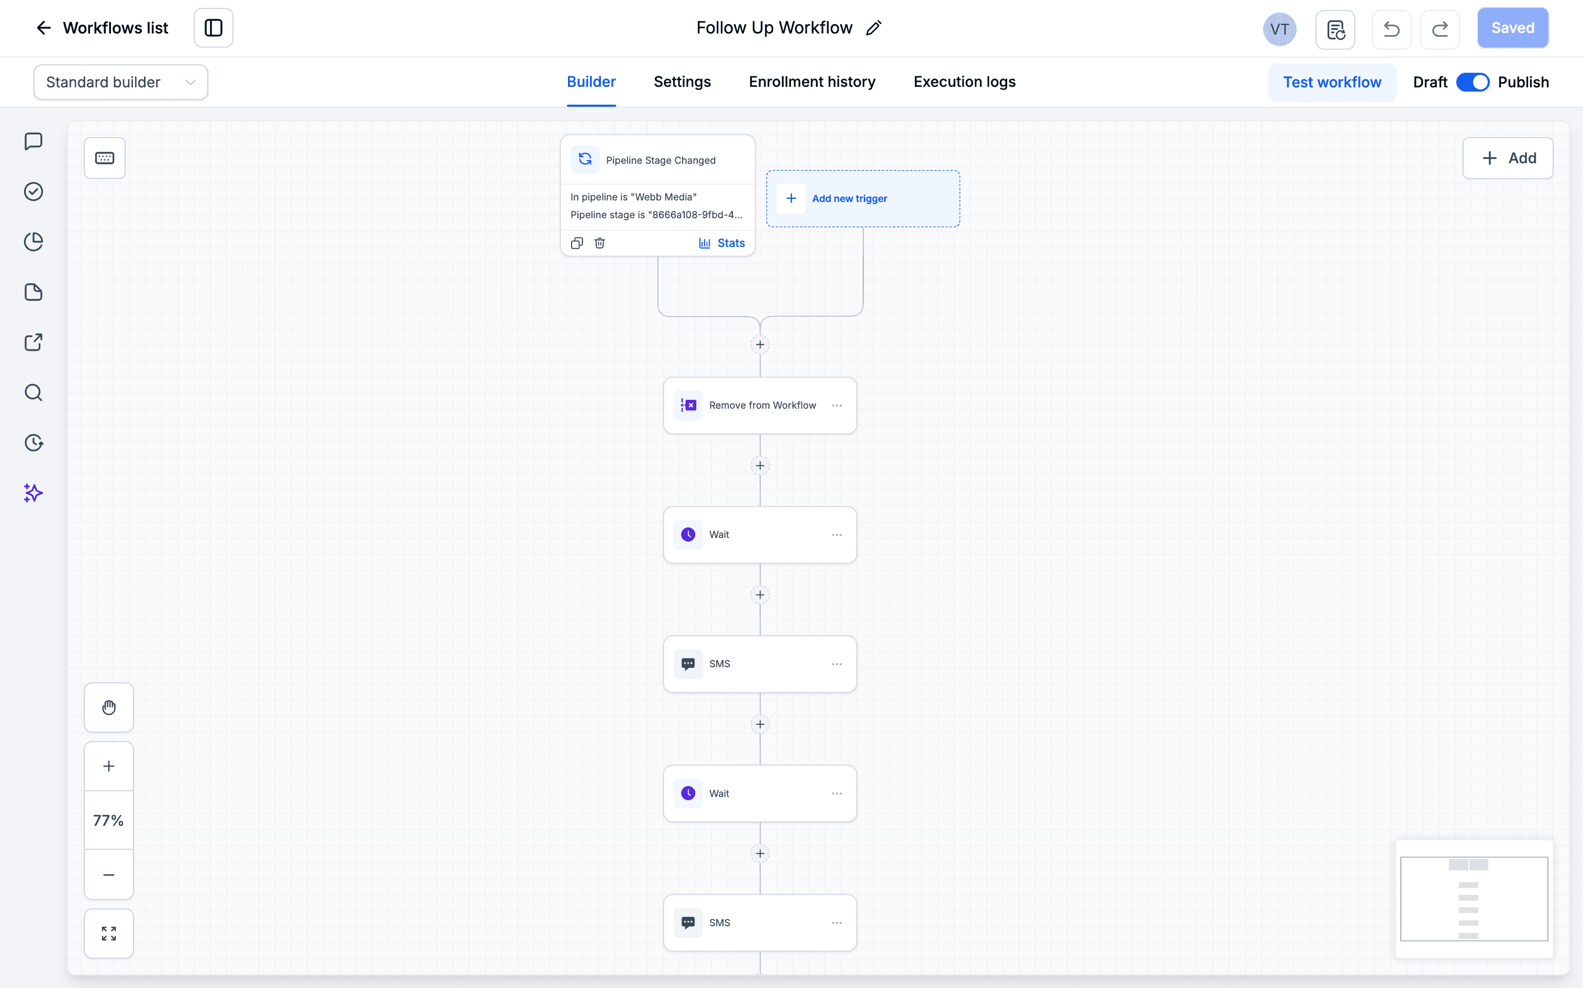The image size is (1583, 988).
Task: Open the Standard builder dropdown
Action: [x=121, y=82]
